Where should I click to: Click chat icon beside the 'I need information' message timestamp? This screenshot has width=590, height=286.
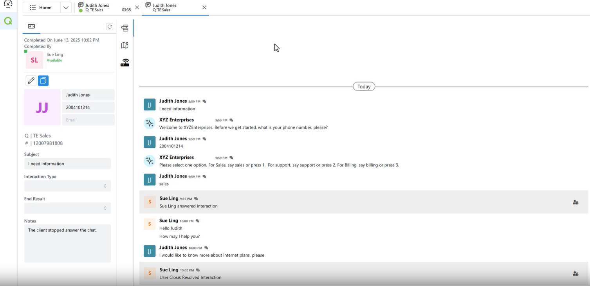(204, 101)
